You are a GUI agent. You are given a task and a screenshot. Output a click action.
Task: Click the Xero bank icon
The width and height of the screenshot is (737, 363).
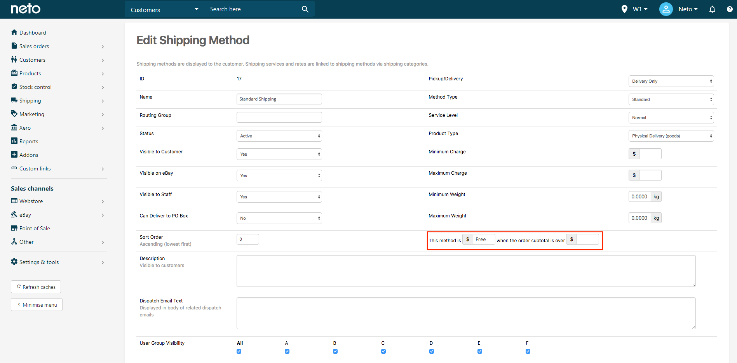pos(14,127)
